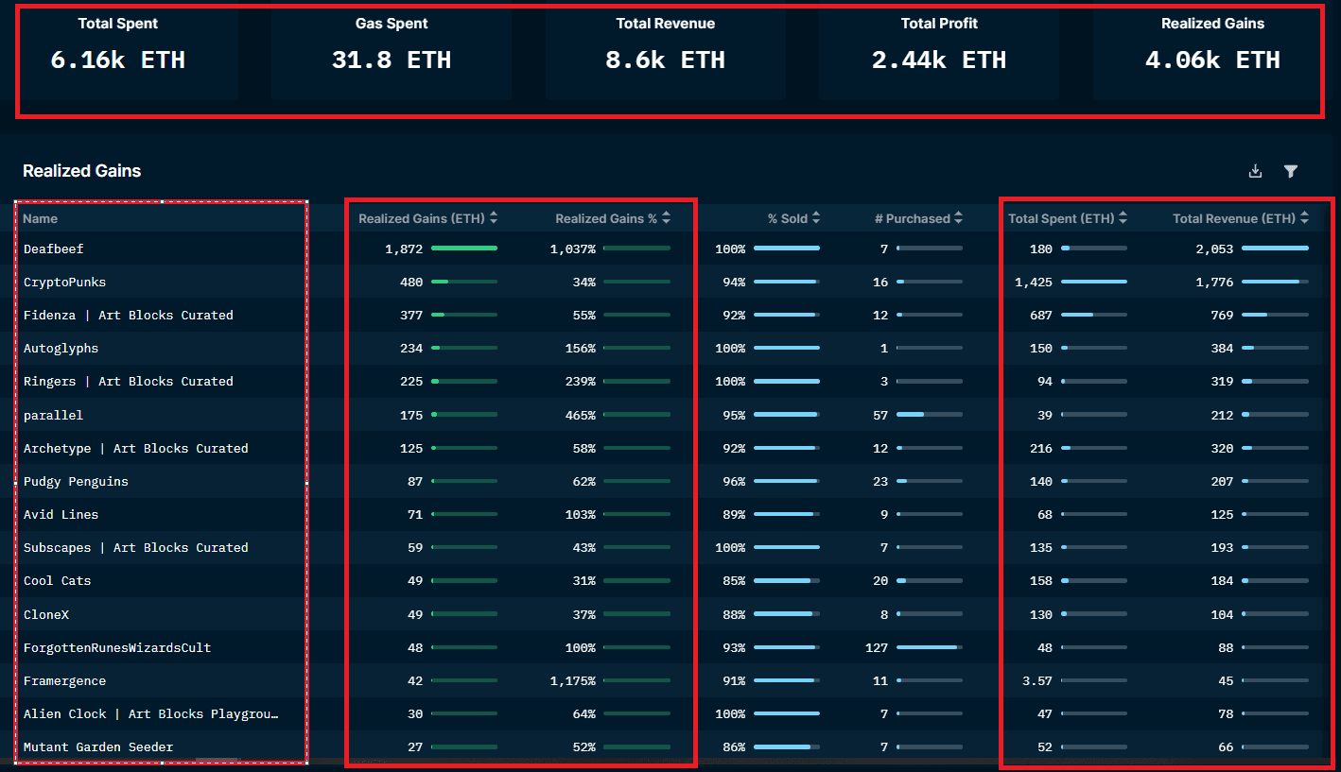Select the Pudgy Penguins collection name

[x=76, y=481]
